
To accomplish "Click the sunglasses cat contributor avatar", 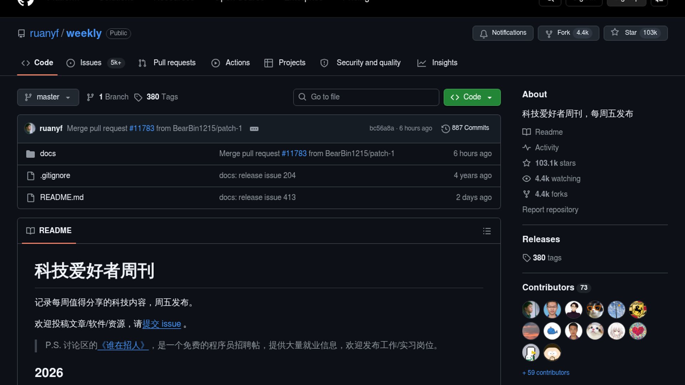I will 595,309.
